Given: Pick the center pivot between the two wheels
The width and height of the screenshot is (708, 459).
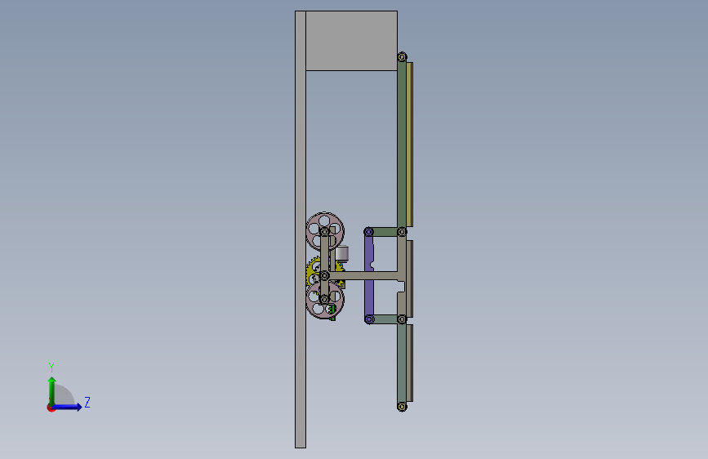Looking at the screenshot, I should (325, 275).
